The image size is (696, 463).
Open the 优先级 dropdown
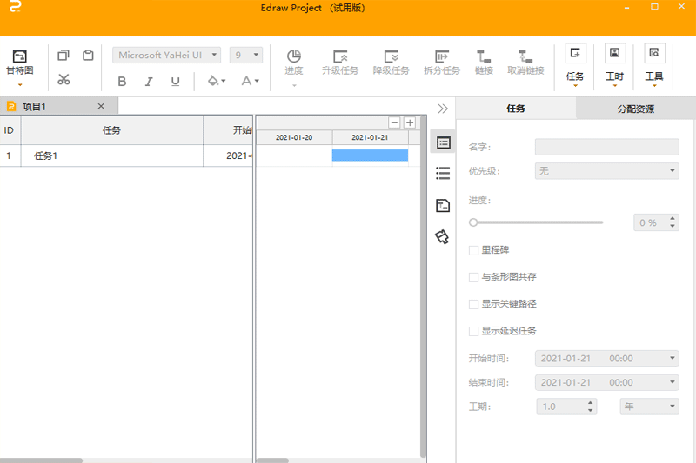coord(606,171)
